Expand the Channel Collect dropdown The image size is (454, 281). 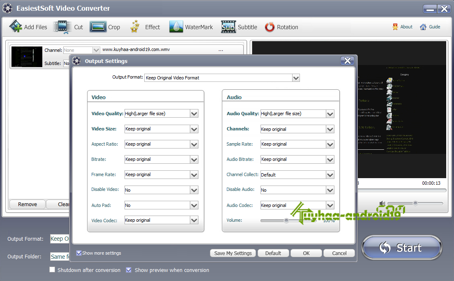pos(330,175)
